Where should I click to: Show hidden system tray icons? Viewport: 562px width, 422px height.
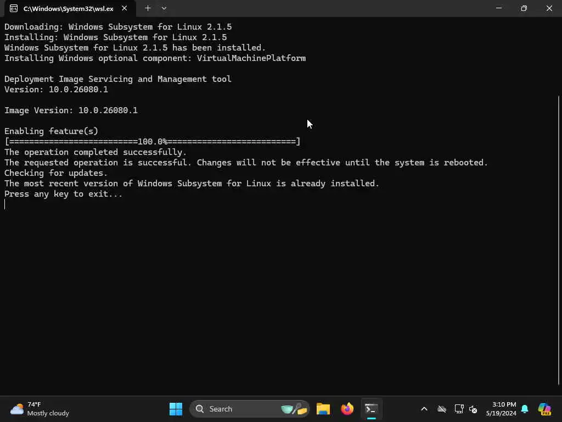click(424, 409)
